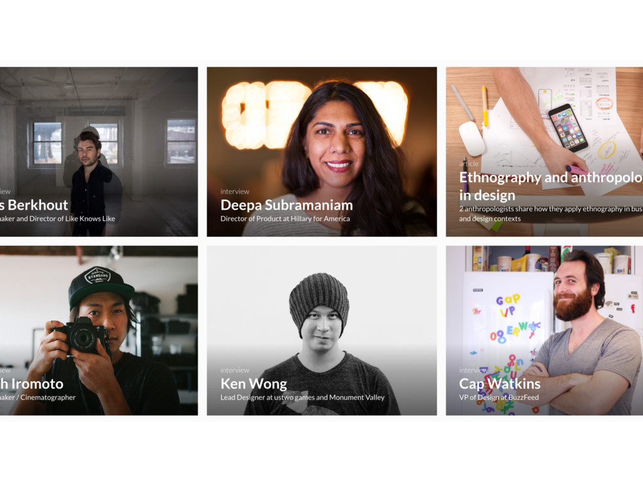Open the Deepa Subramaniam interview card
The image size is (643, 482).
point(321,152)
